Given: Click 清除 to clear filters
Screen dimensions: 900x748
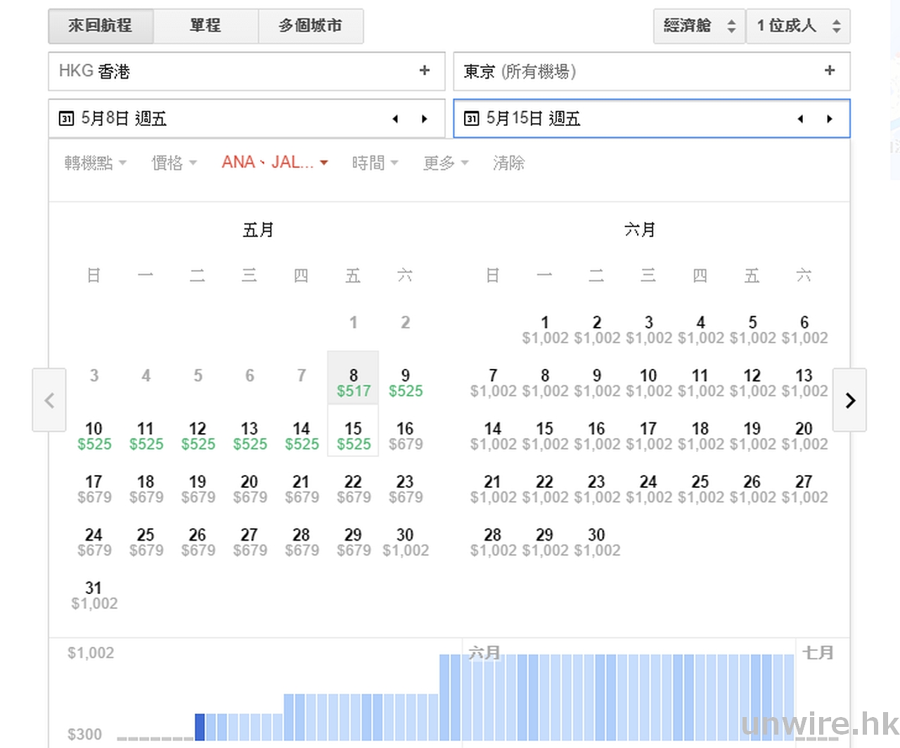Looking at the screenshot, I should [x=508, y=163].
